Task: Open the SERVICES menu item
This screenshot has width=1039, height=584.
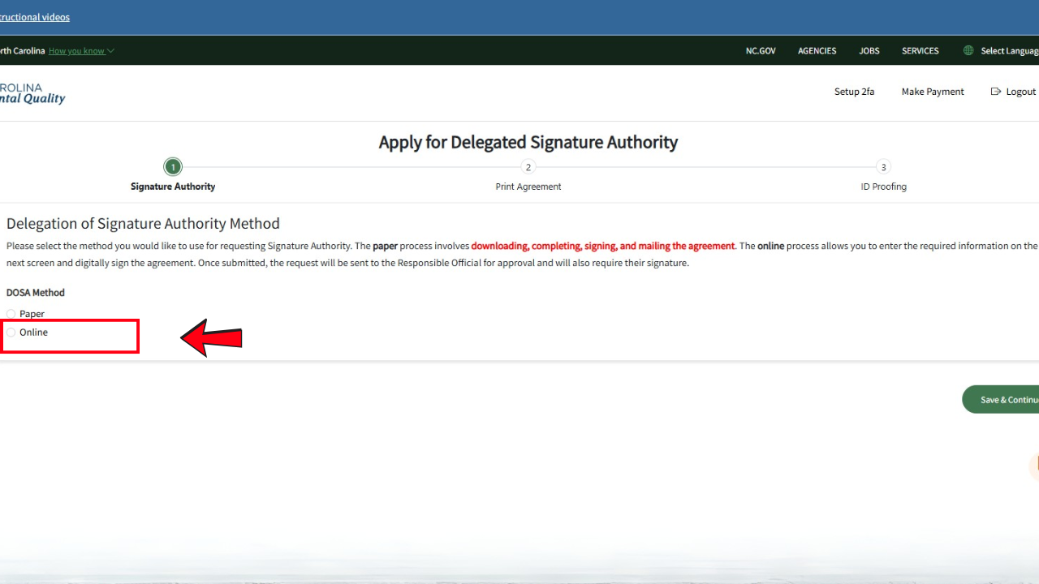Action: [920, 51]
